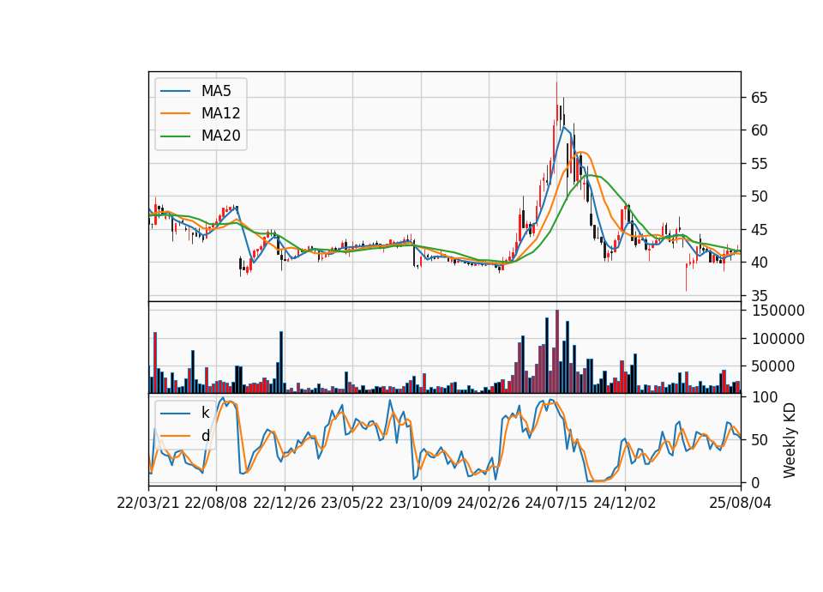Click the 150000 volume axis label
The height and width of the screenshot is (592, 823).
[x=778, y=311]
